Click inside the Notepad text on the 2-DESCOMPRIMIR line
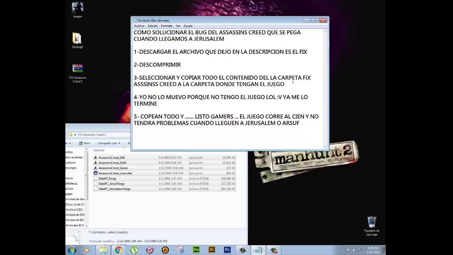This screenshot has width=453, height=255. point(157,65)
